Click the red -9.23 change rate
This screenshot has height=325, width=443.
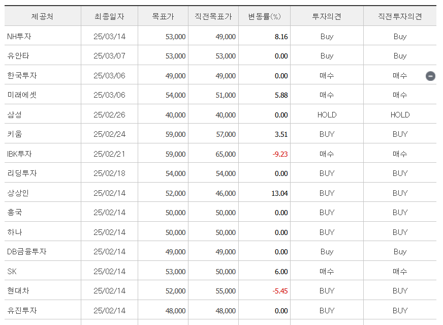(x=280, y=154)
